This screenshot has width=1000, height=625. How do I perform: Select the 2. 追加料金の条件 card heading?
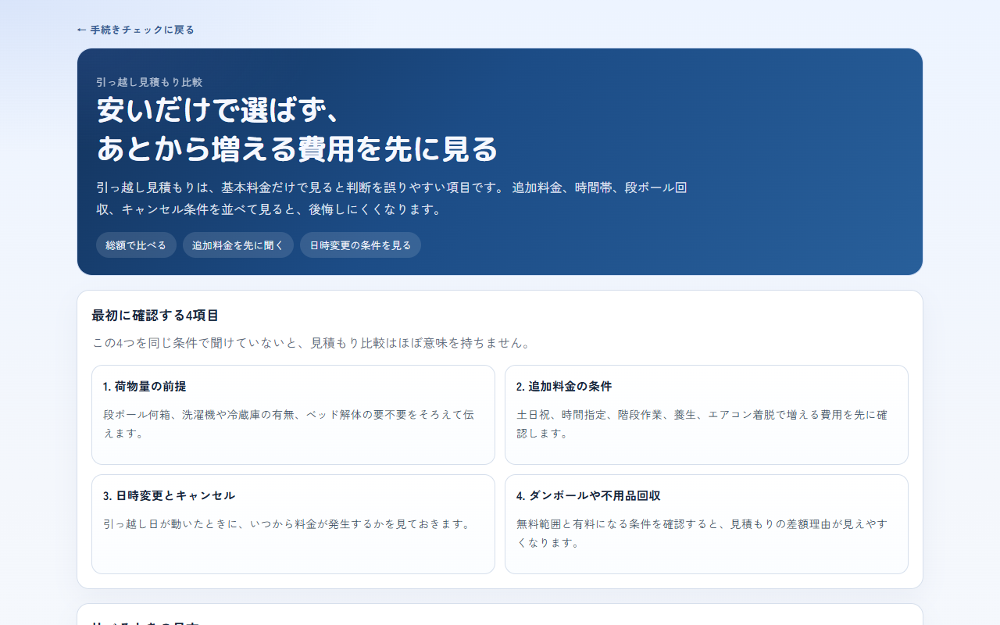564,387
